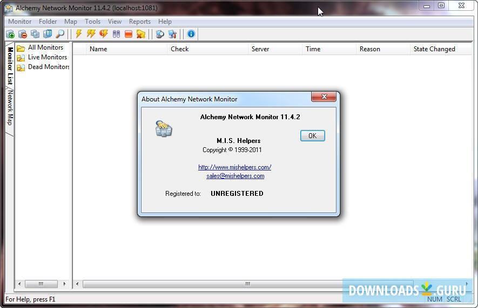Image resolution: width=478 pixels, height=308 pixels.
Task: Select the Live Monitors folder
Action: (42, 57)
